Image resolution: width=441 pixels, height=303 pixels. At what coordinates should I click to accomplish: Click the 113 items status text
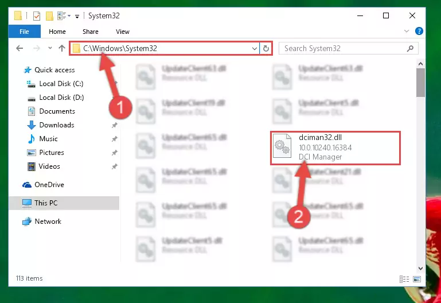tap(29, 278)
